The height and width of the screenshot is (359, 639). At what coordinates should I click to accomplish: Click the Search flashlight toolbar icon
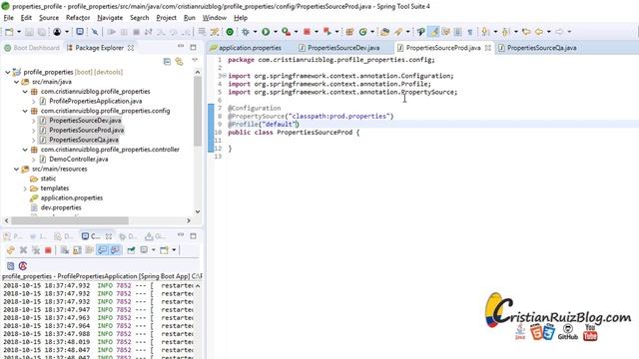pos(398,32)
